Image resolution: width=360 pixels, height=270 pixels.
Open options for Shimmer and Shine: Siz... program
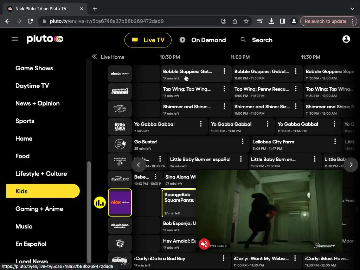(x=296, y=106)
